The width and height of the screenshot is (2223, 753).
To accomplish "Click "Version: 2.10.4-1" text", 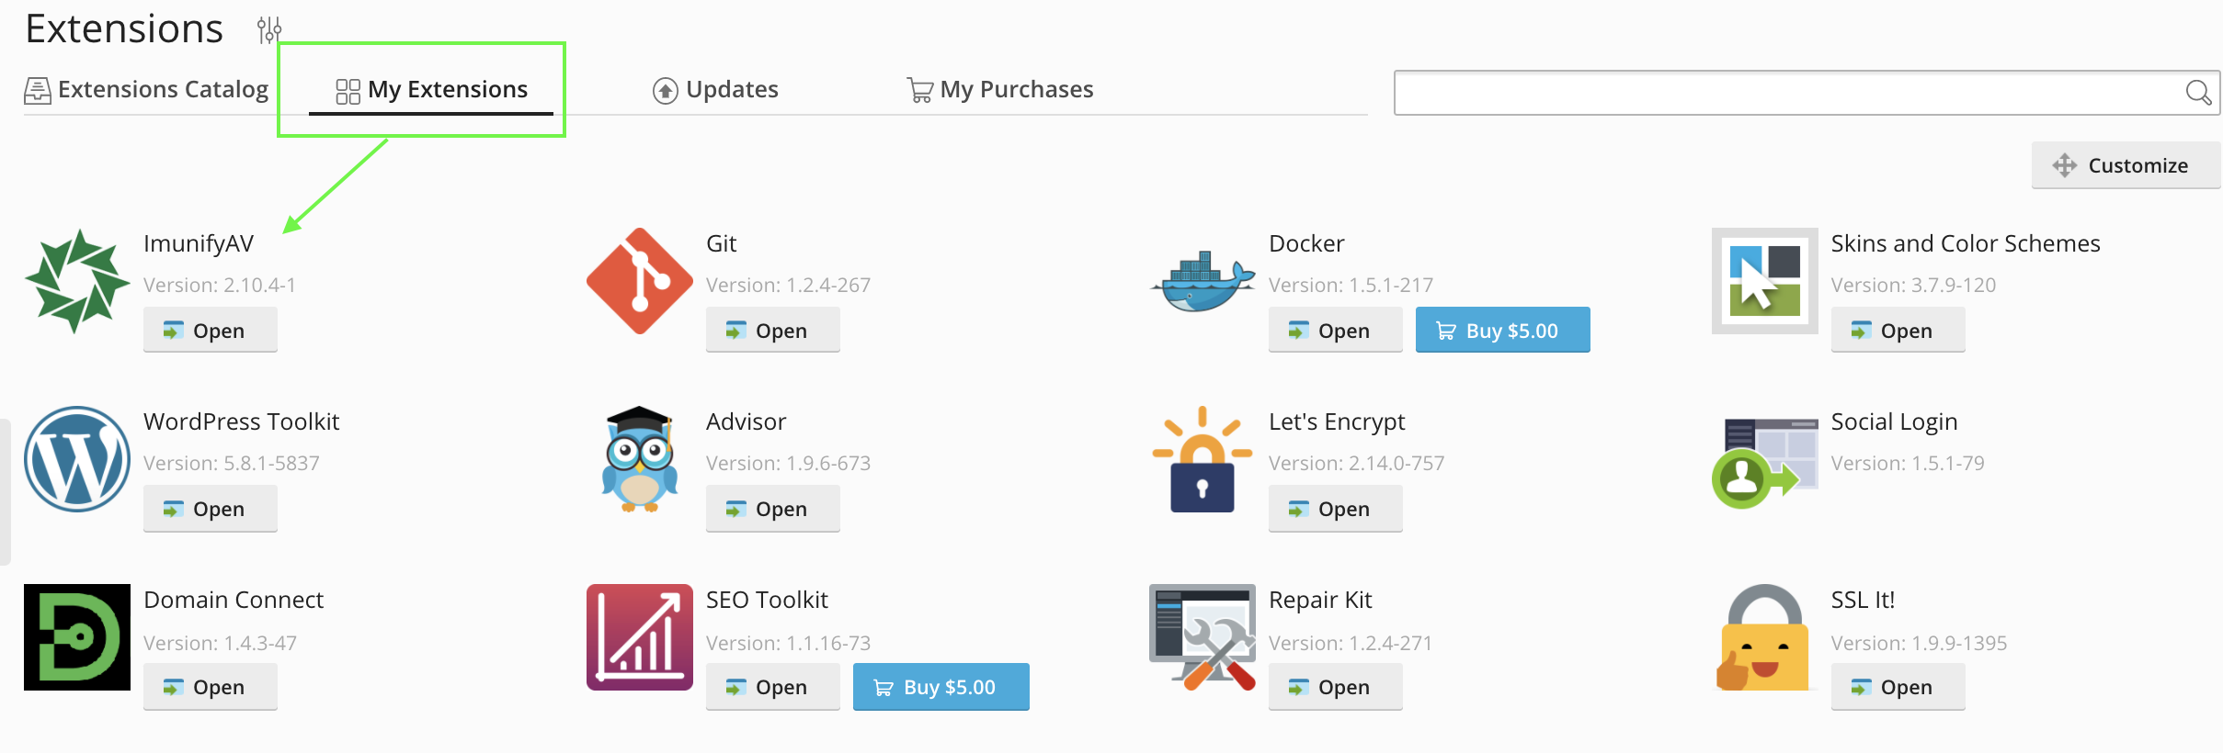I will [220, 285].
